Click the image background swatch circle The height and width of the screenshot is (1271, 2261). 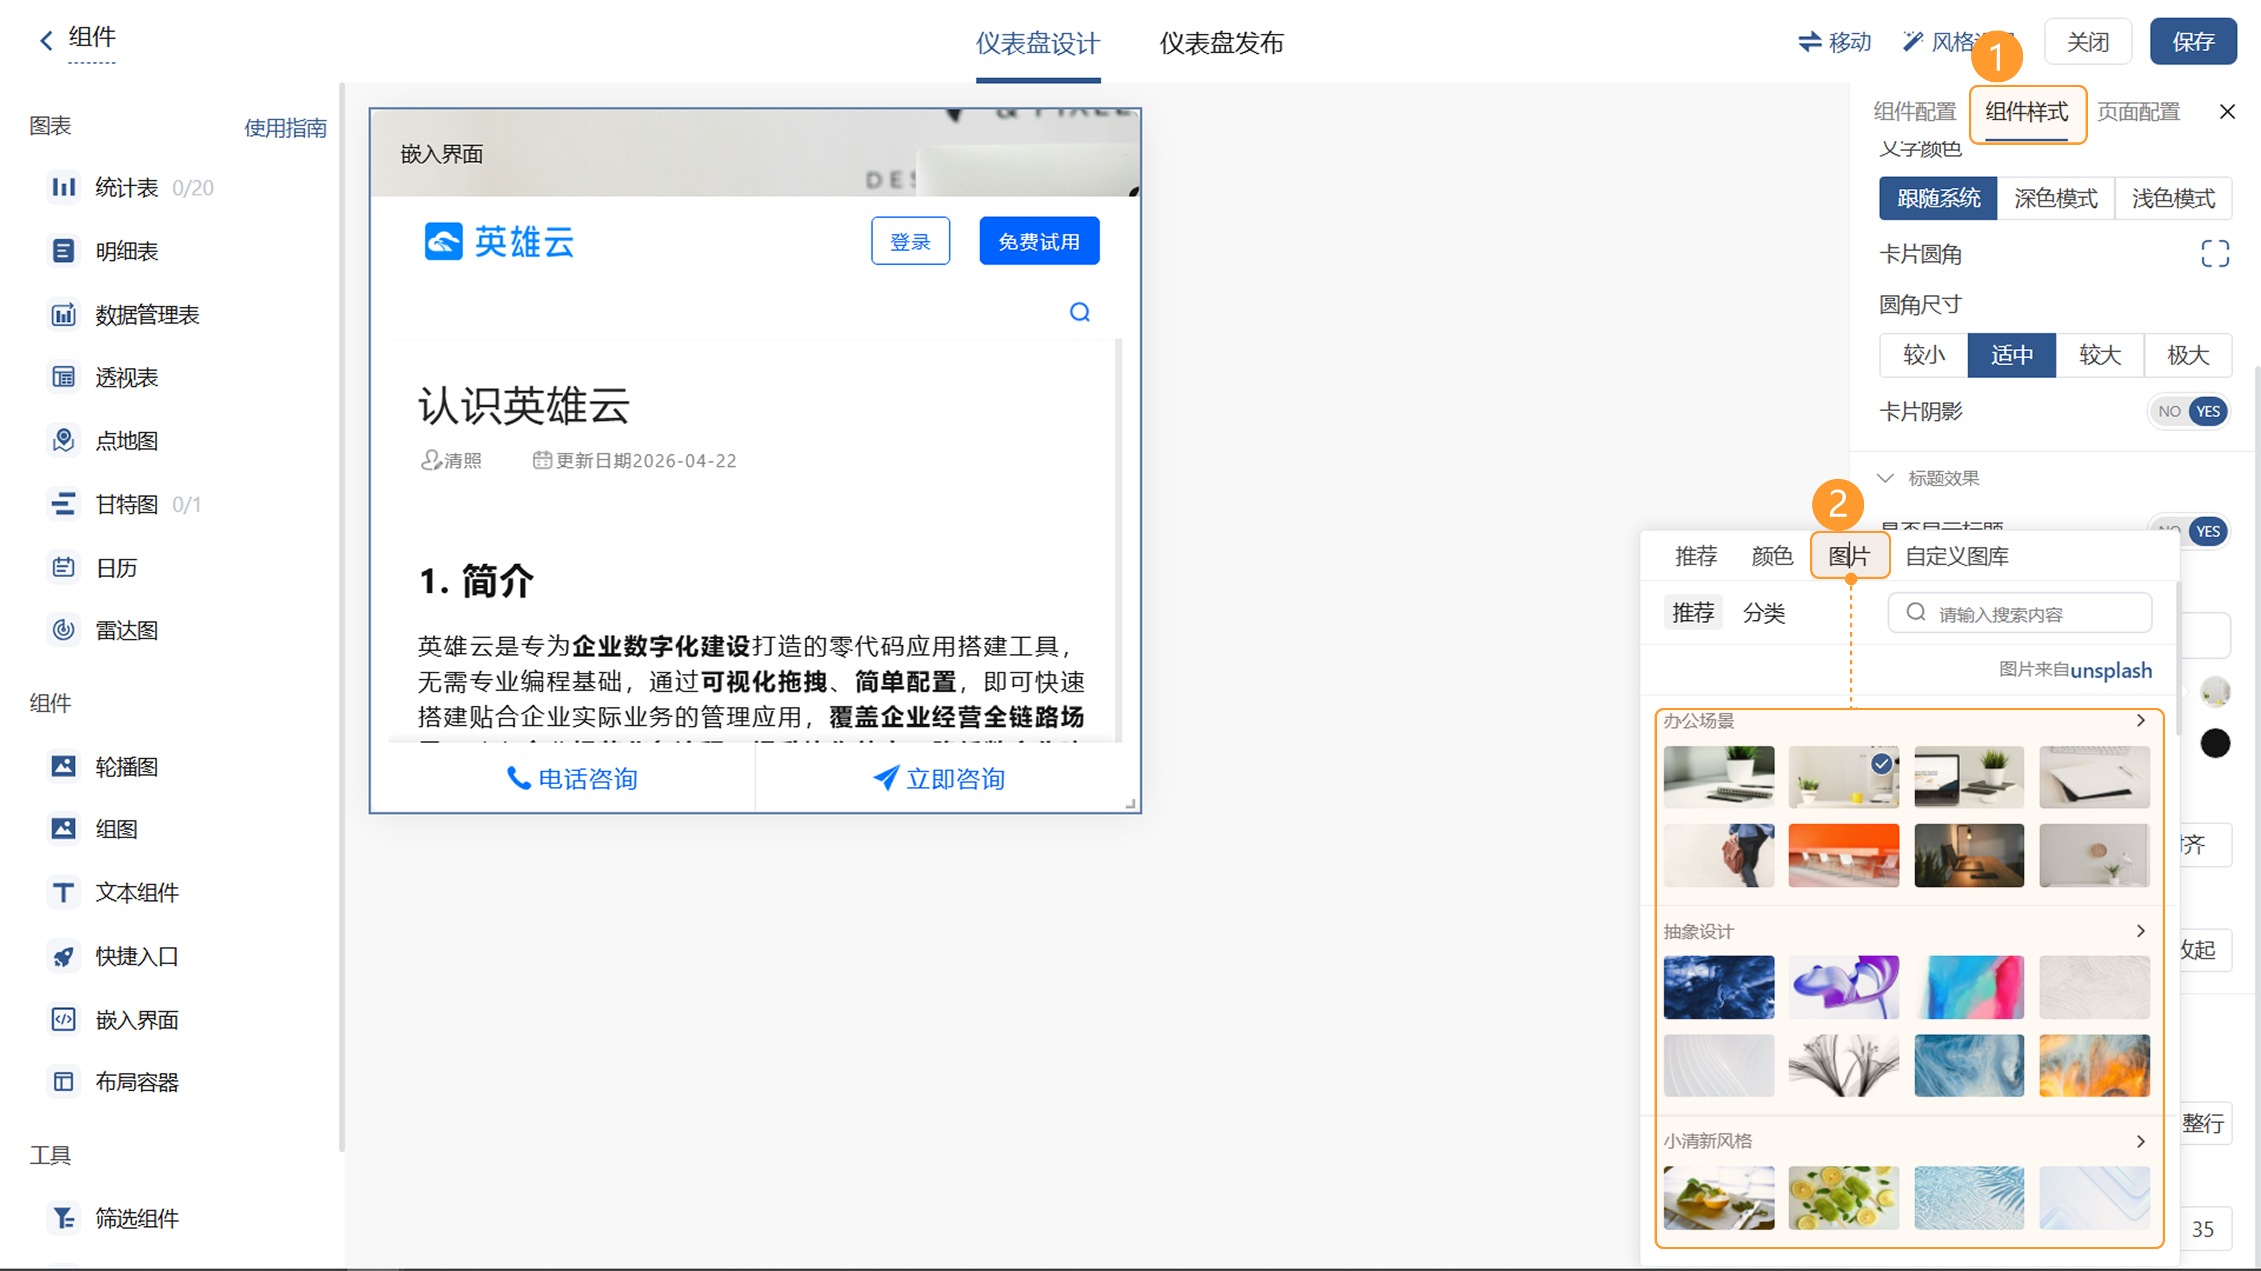[2214, 691]
